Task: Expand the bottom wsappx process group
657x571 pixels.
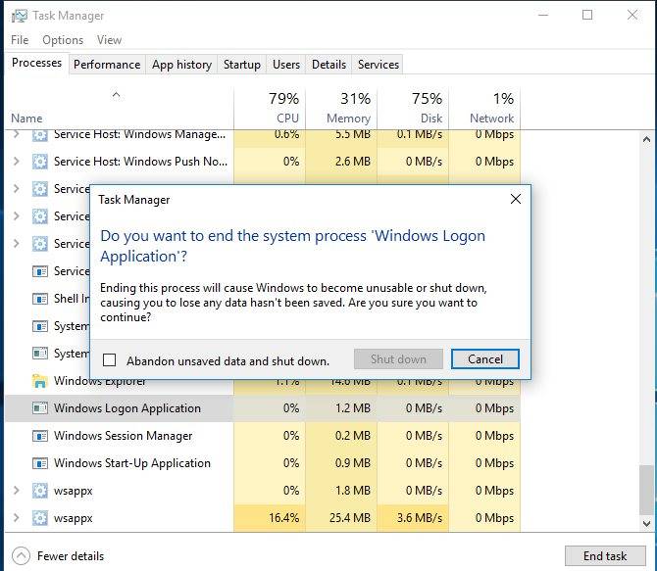Action: (16, 518)
